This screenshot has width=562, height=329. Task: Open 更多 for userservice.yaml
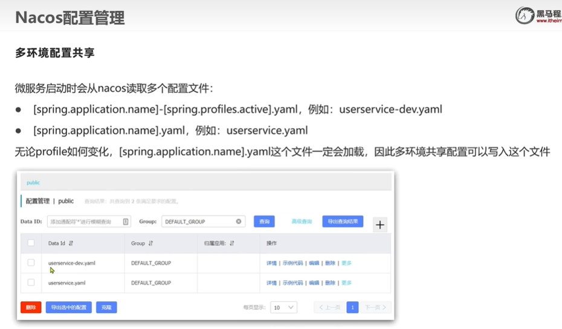point(346,283)
